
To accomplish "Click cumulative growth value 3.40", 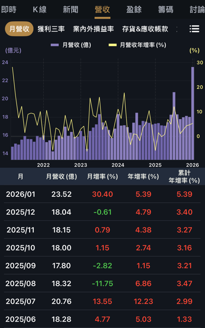I will point(184,212).
